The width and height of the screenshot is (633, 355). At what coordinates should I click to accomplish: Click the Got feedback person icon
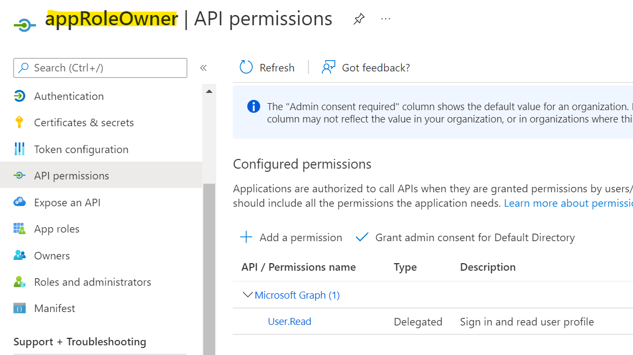click(329, 67)
